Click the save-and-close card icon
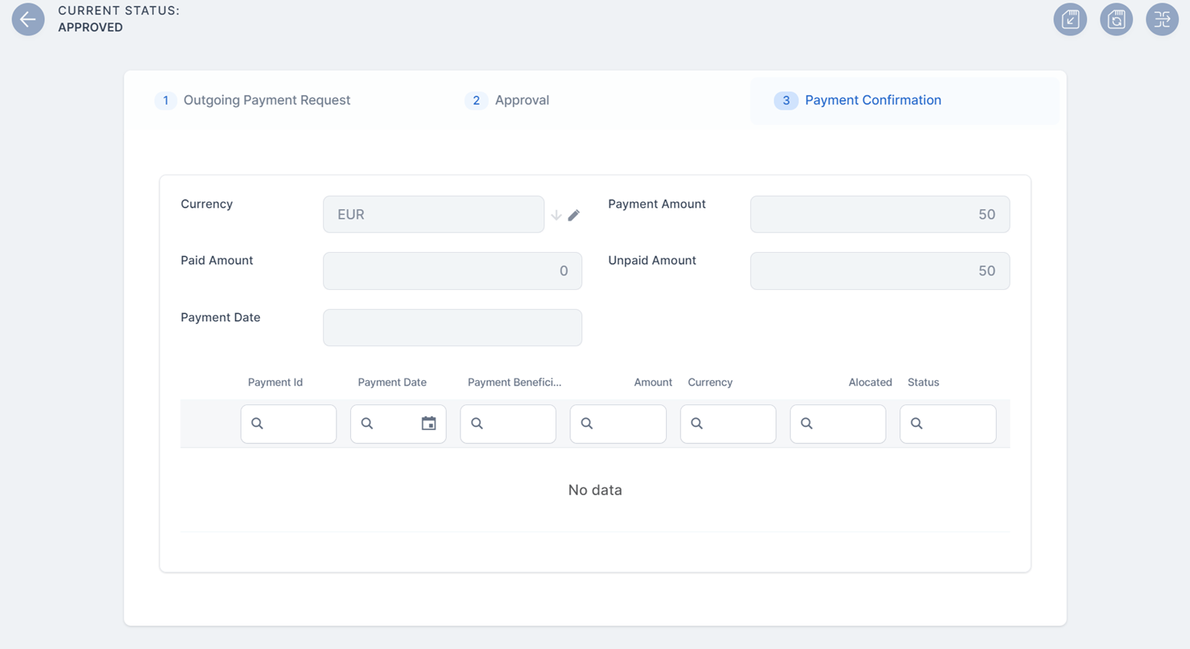This screenshot has width=1190, height=649. click(1070, 19)
